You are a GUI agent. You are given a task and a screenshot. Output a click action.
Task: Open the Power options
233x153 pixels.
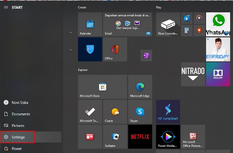(31, 149)
